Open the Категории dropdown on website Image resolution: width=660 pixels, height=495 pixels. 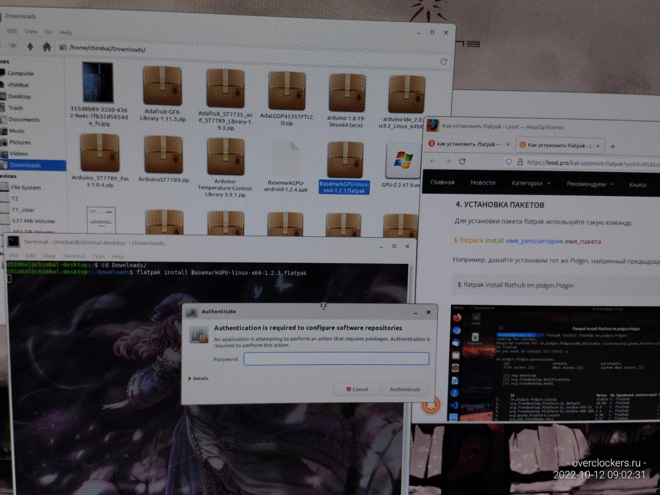(x=531, y=183)
